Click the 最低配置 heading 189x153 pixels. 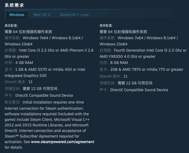coord(11,26)
